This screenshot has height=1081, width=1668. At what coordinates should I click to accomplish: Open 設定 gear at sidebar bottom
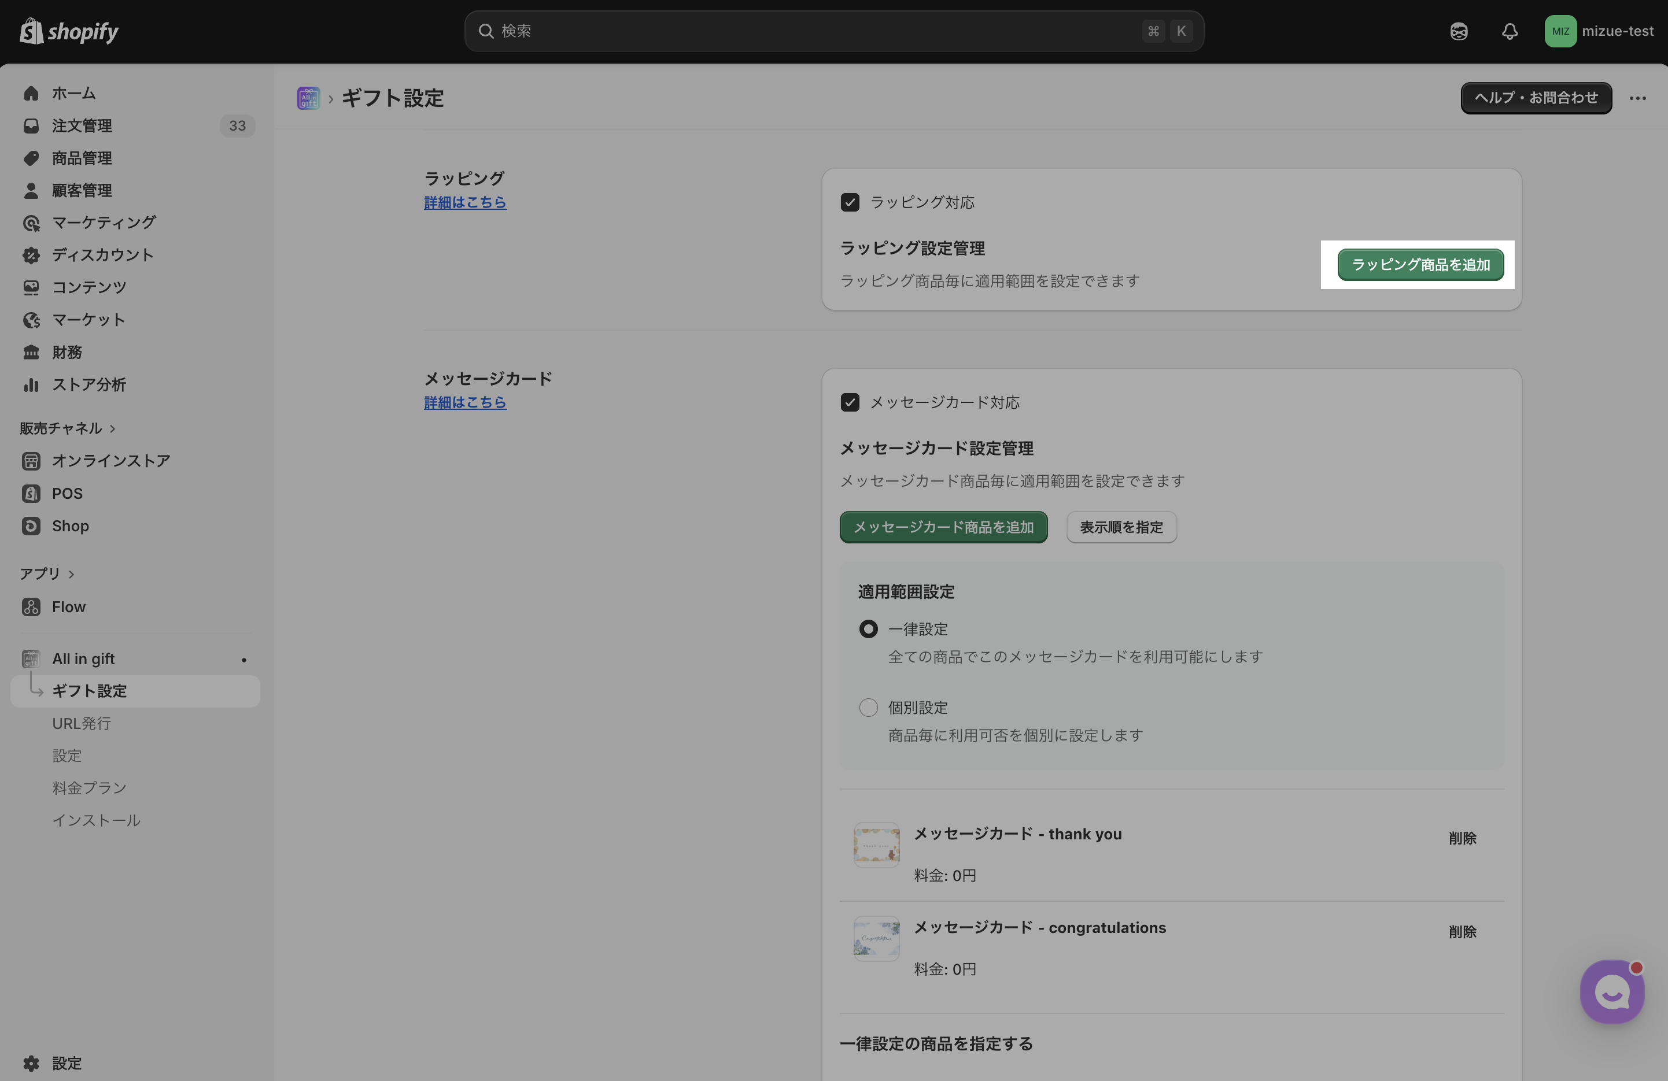pos(66,1063)
